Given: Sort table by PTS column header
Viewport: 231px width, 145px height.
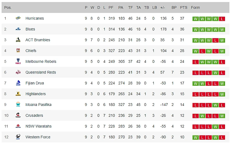Looking at the screenshot, I should tap(184, 8).
